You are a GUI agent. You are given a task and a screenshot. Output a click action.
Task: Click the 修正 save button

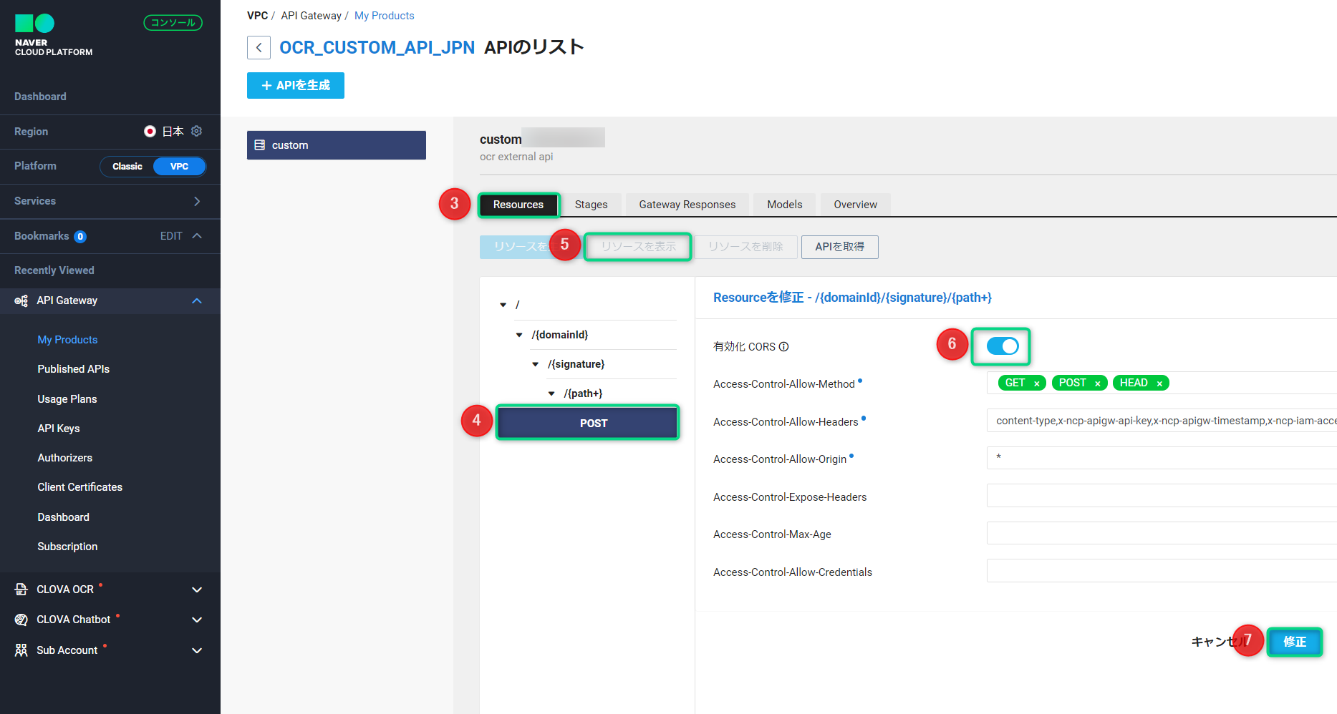(1294, 642)
